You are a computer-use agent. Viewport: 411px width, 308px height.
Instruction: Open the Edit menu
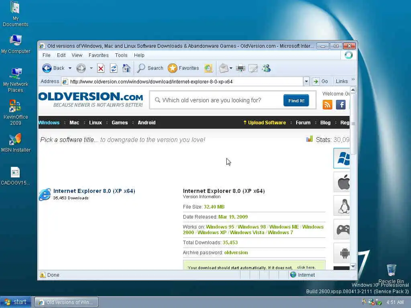[x=61, y=55]
